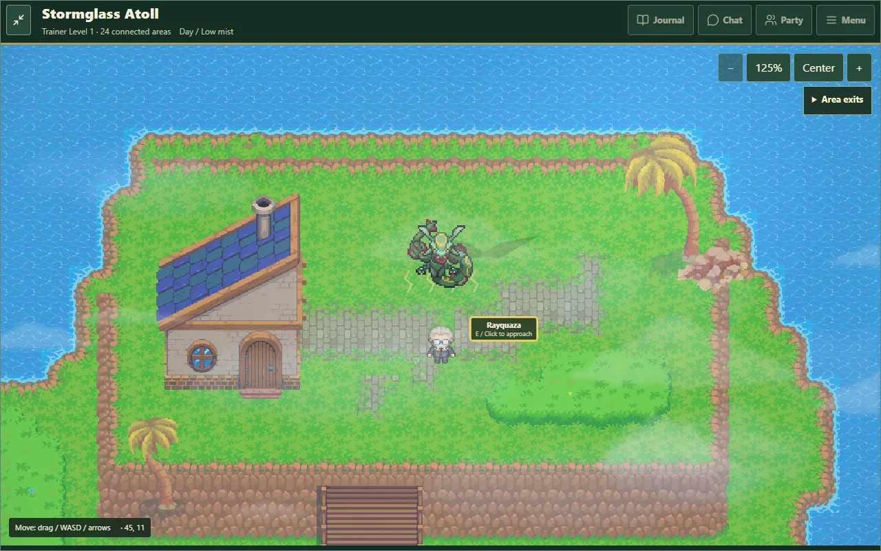Screen dimensions: 881x551
Task: Click the exit fullscreen collapse icon
Action: point(19,20)
